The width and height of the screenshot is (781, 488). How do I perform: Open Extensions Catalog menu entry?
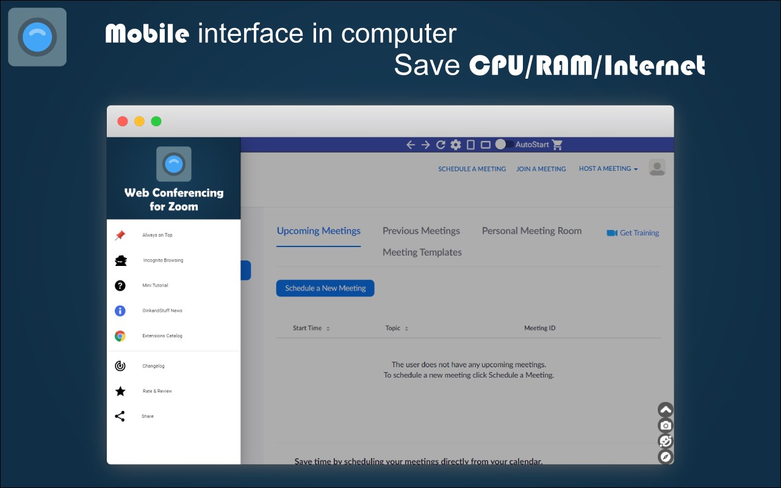tap(162, 335)
